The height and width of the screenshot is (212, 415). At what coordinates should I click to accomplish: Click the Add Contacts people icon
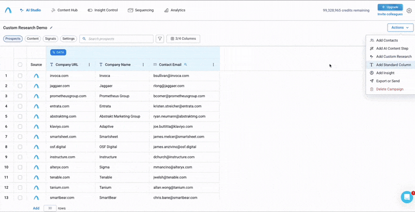point(372,40)
